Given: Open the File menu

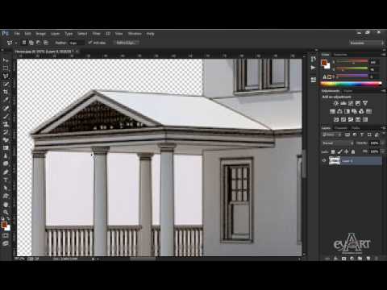Looking at the screenshot, I should [17, 34].
